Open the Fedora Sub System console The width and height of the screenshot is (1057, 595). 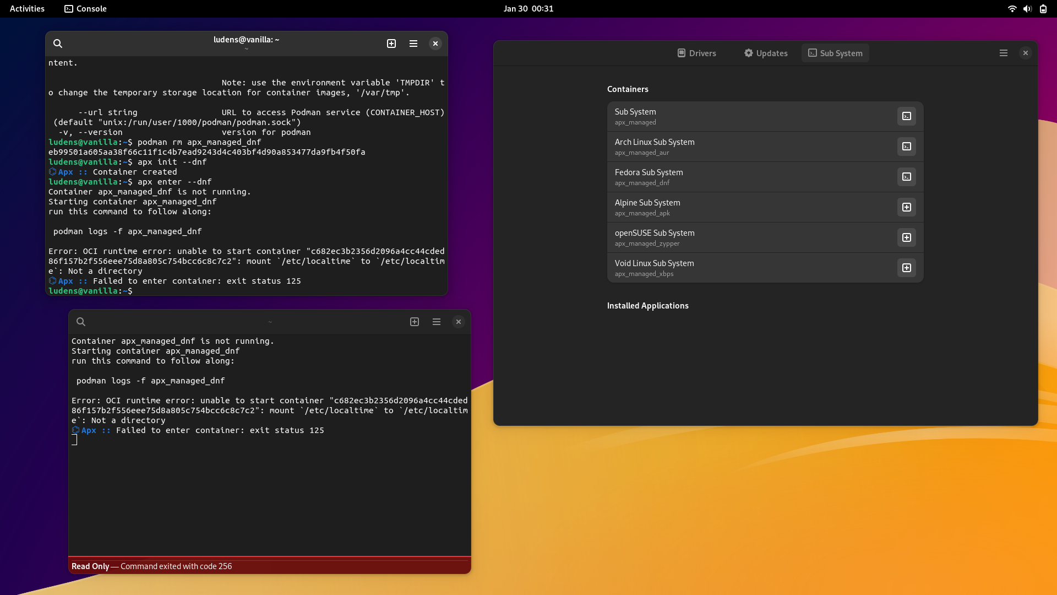907,176
